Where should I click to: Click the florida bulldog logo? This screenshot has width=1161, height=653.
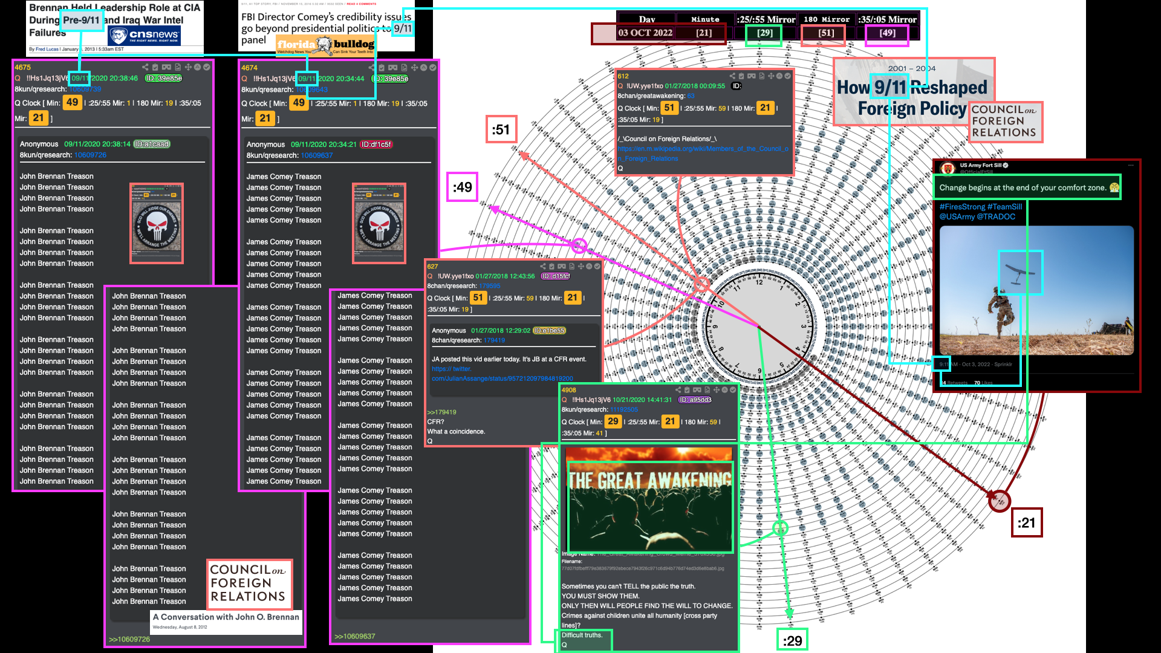[x=325, y=45]
